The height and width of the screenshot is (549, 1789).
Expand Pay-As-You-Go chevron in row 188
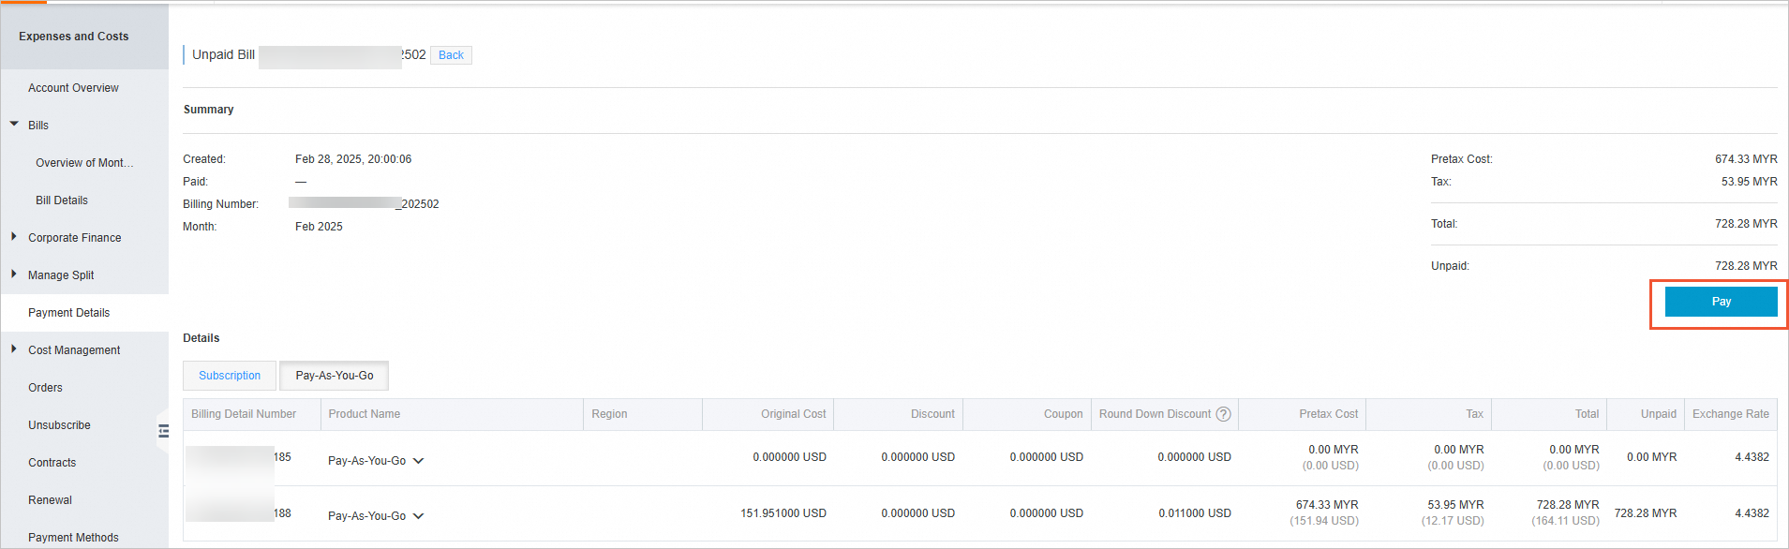point(418,516)
